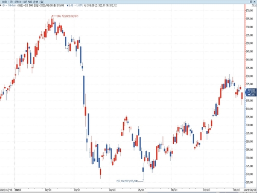
Task: Click the blue current price tag on the price axis
Action: coord(251,92)
